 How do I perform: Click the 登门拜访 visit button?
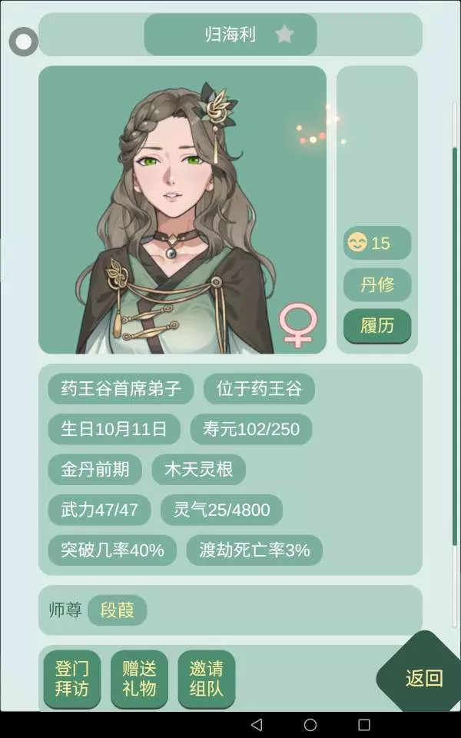click(x=72, y=678)
